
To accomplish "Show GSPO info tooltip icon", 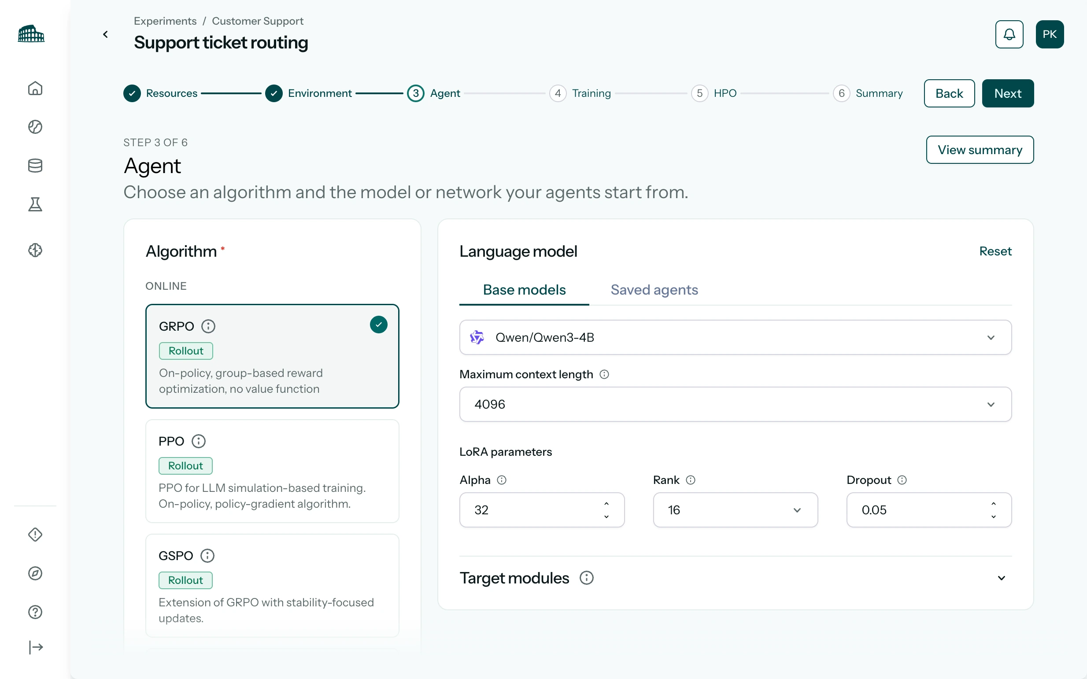I will [x=207, y=556].
